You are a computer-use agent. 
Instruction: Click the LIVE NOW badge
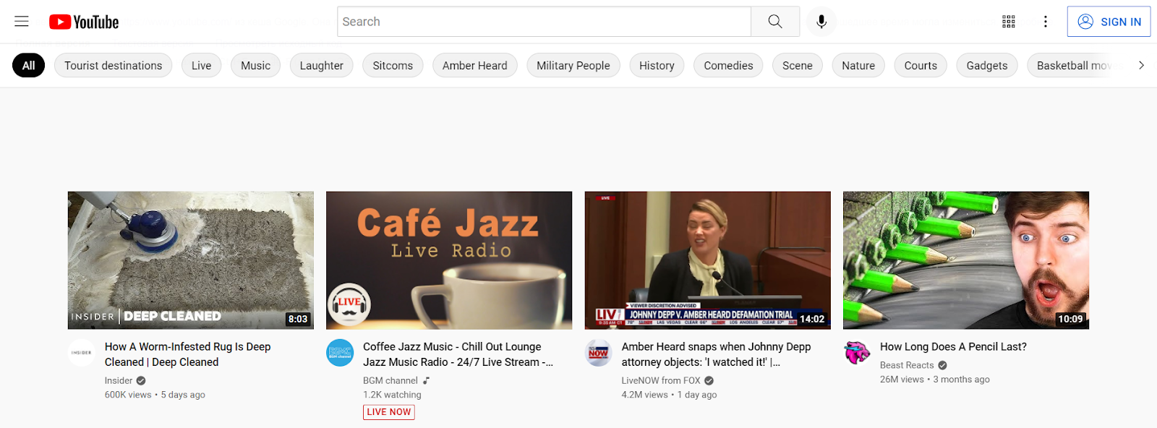pos(389,412)
